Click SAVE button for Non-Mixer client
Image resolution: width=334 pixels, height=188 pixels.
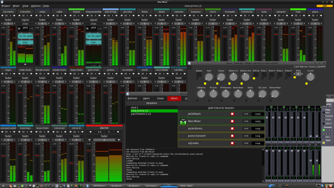pos(246,121)
